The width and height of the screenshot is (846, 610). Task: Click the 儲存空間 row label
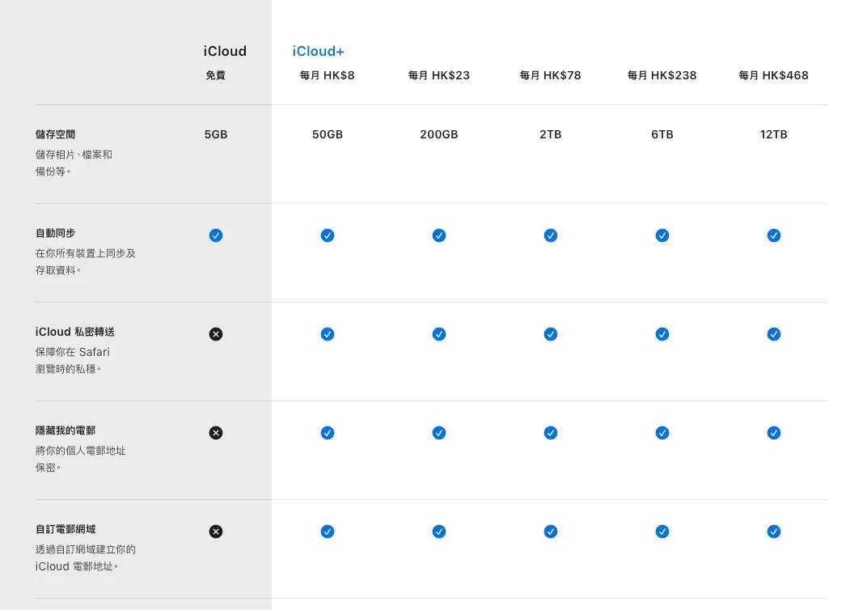(x=56, y=134)
